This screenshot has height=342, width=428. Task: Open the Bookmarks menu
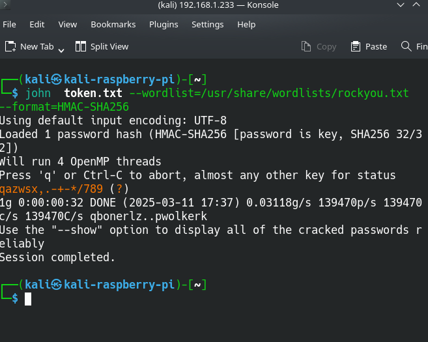113,24
